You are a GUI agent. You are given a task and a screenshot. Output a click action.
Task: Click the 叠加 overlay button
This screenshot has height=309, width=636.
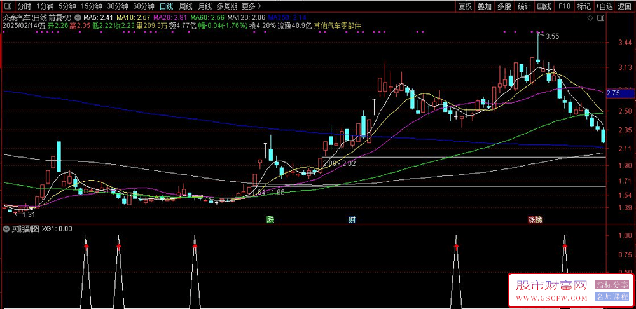(484, 6)
